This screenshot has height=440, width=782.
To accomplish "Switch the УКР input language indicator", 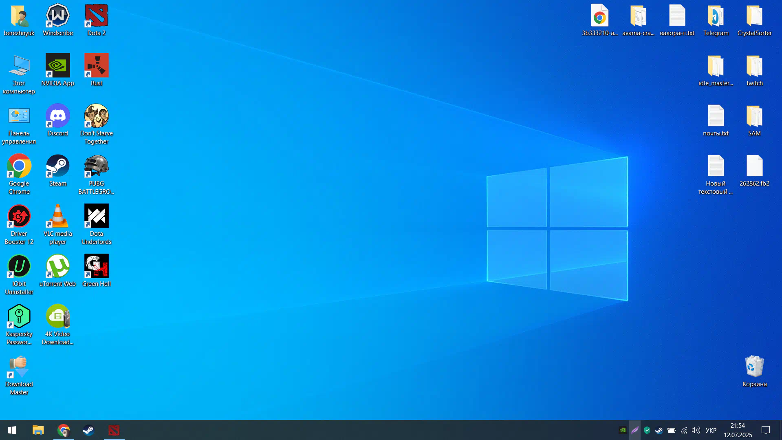I will click(x=711, y=430).
